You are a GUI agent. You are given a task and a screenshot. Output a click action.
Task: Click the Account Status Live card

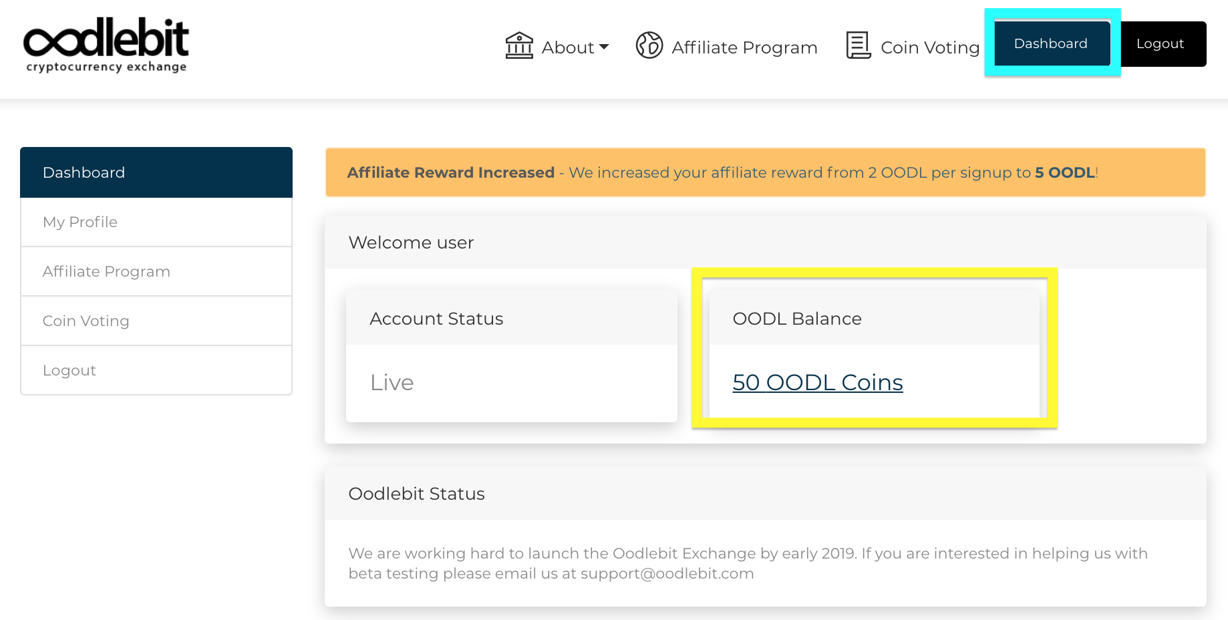[511, 382]
